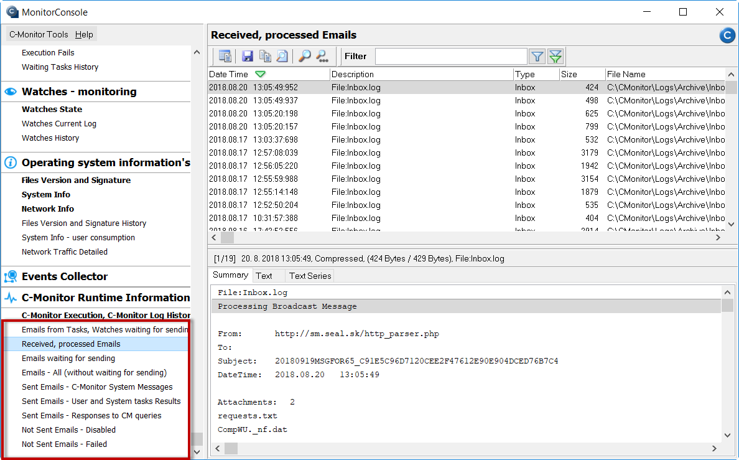This screenshot has height=460, width=739.
Task: Click the table view document icon in toolbar
Action: (225, 56)
